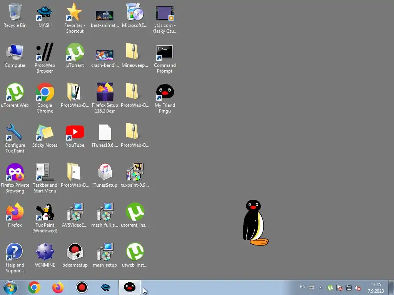Click the EN language indicator
Viewport: 394px width, 295px height.
[302, 287]
